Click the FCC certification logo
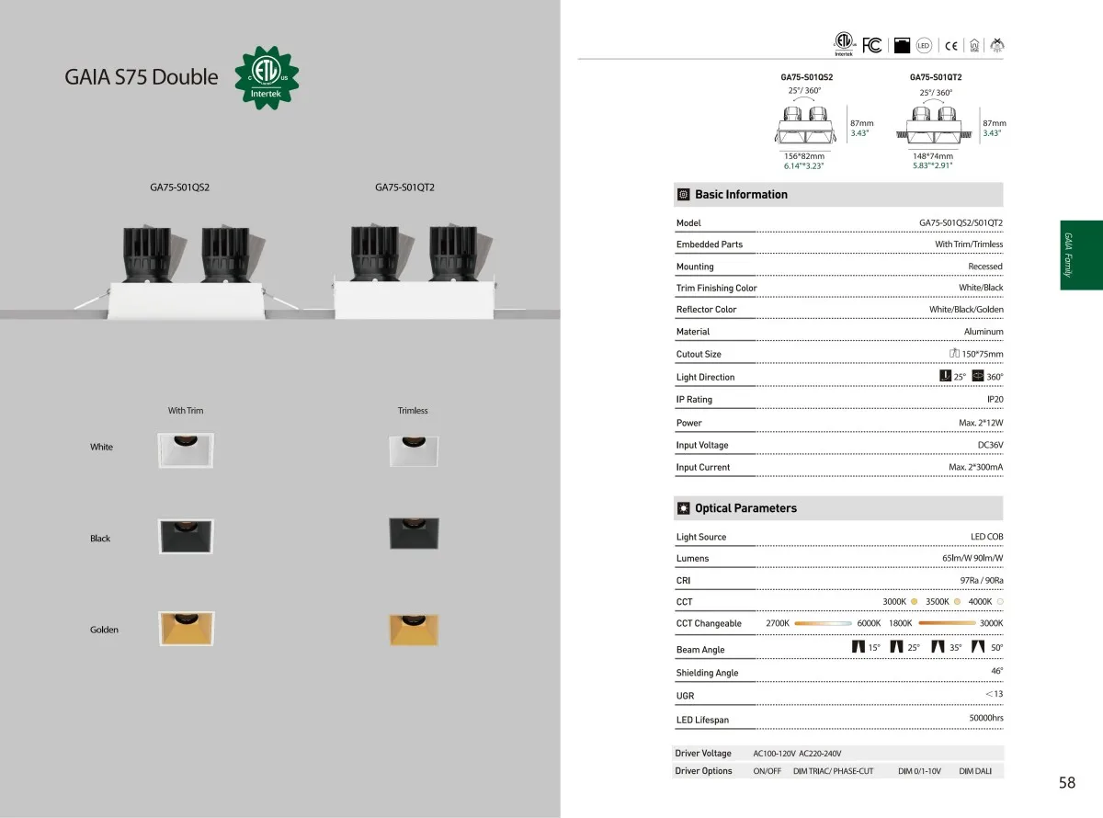1103x818 pixels. click(x=872, y=45)
